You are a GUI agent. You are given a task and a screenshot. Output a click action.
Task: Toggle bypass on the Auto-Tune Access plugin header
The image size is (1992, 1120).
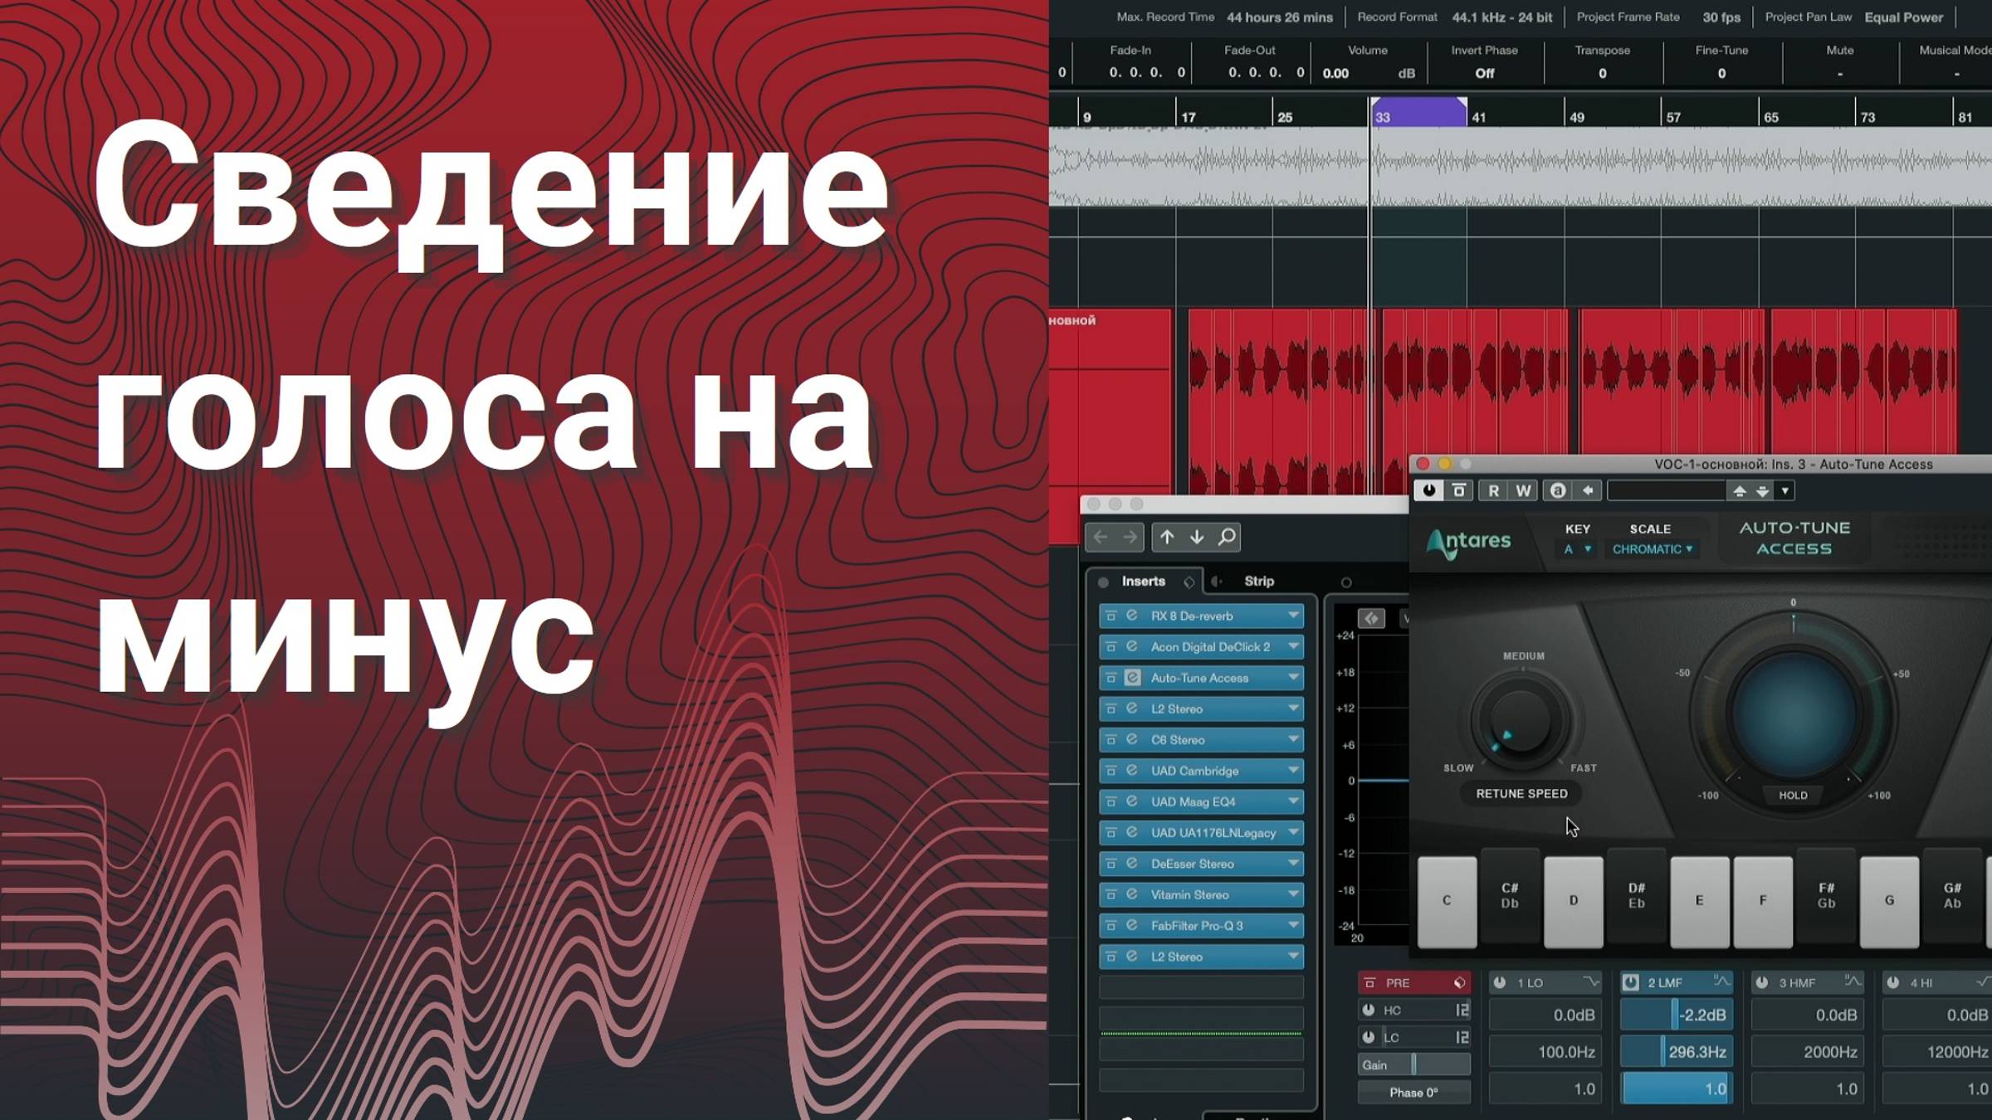tap(1428, 490)
